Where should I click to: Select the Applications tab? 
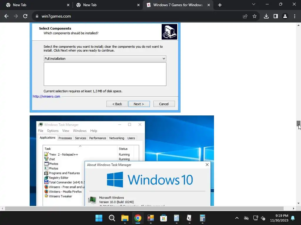click(x=47, y=138)
